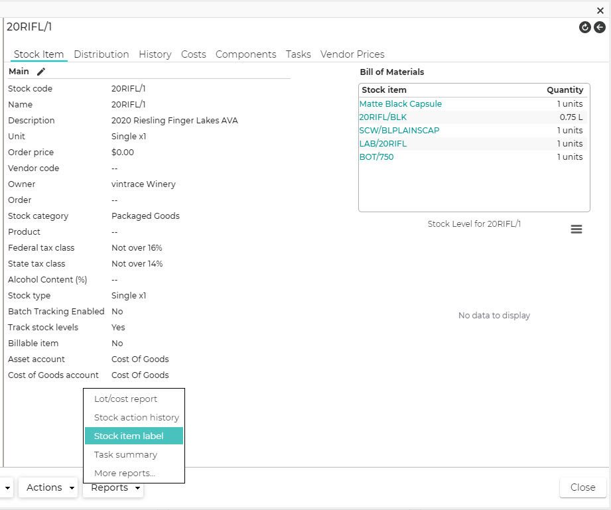Open Matte Black Capsule stock item link
The image size is (611, 510).
tap(400, 104)
